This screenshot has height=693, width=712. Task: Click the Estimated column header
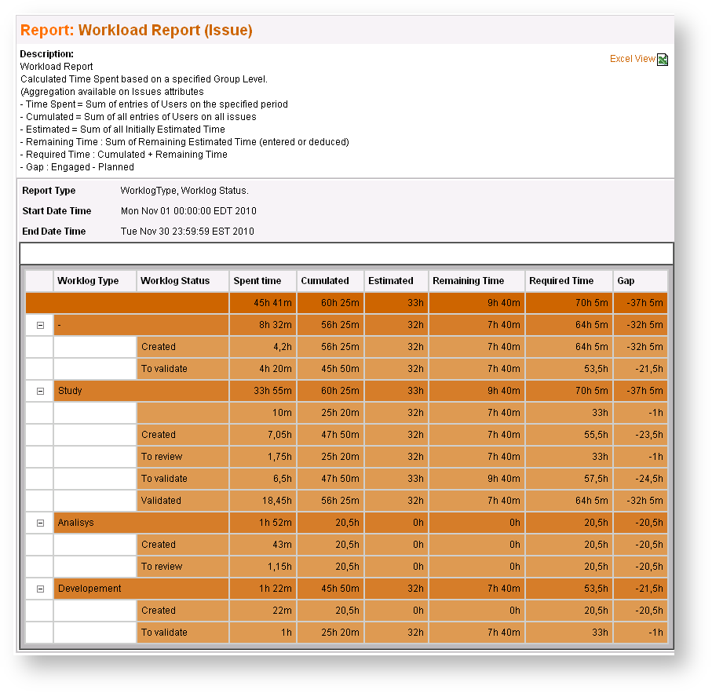pos(391,280)
